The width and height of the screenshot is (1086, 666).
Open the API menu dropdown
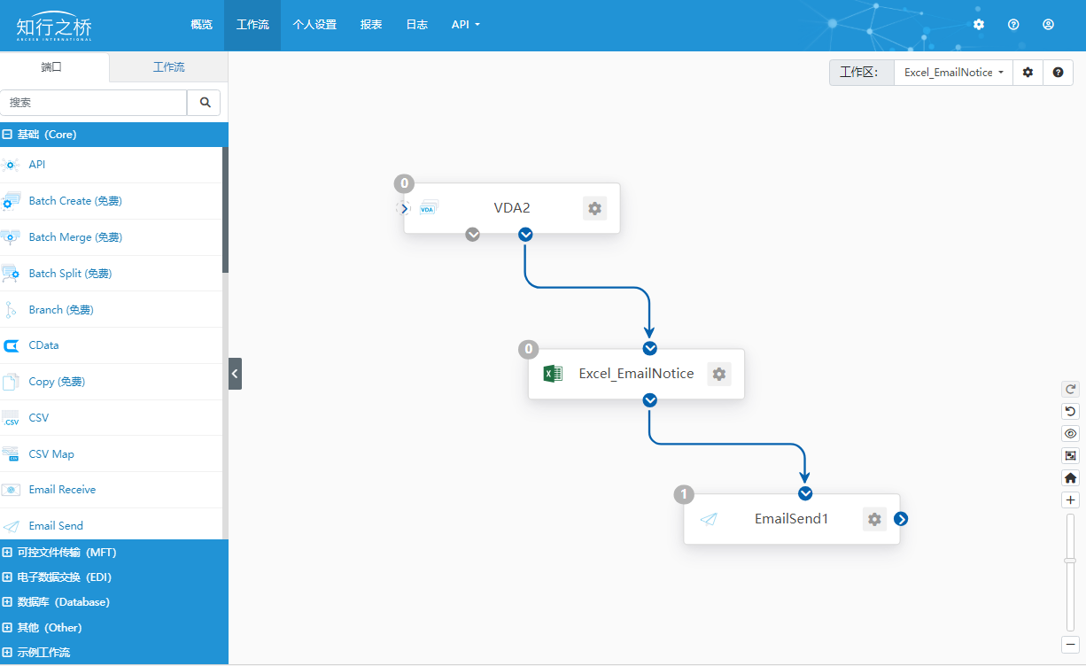coord(465,25)
